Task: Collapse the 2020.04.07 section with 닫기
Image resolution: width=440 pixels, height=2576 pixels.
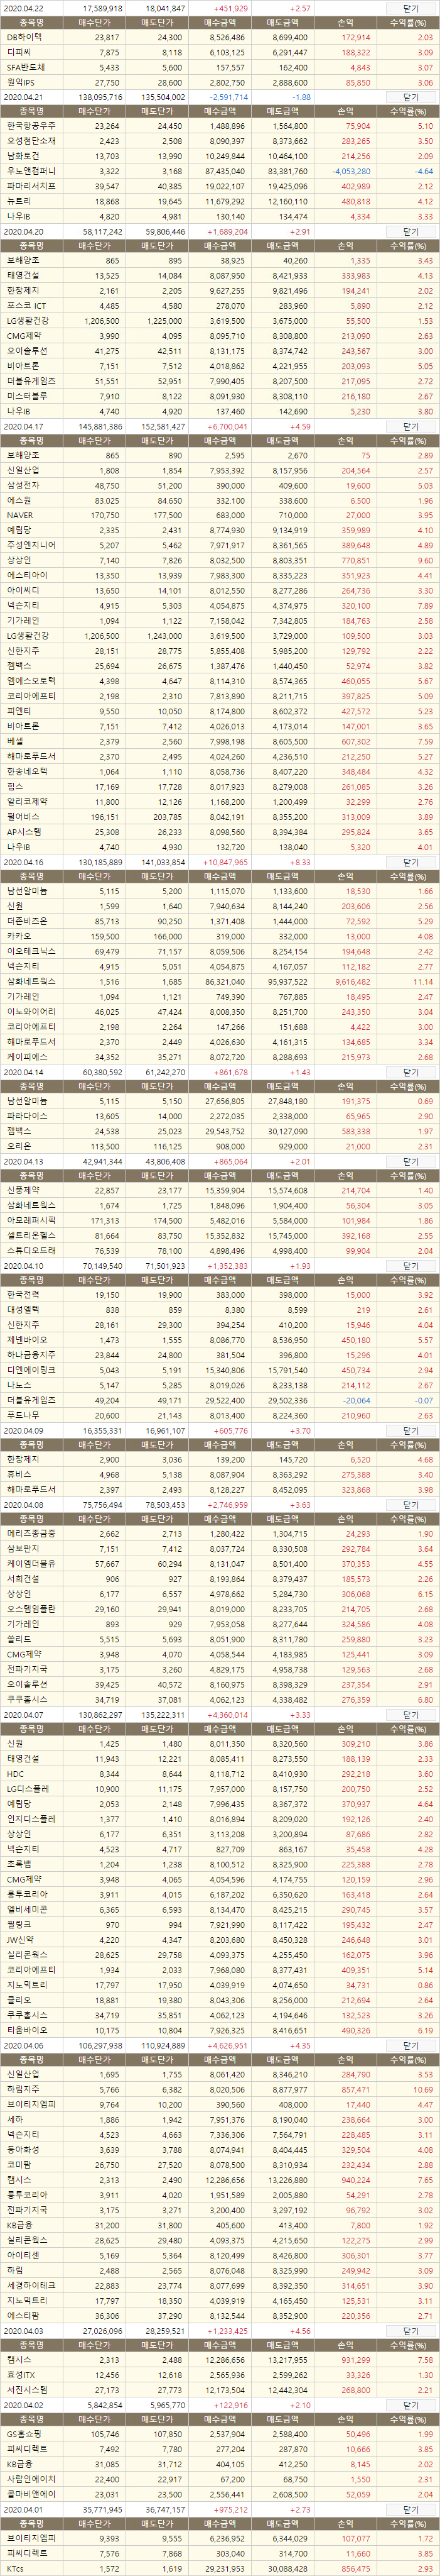Action: 410,1716
